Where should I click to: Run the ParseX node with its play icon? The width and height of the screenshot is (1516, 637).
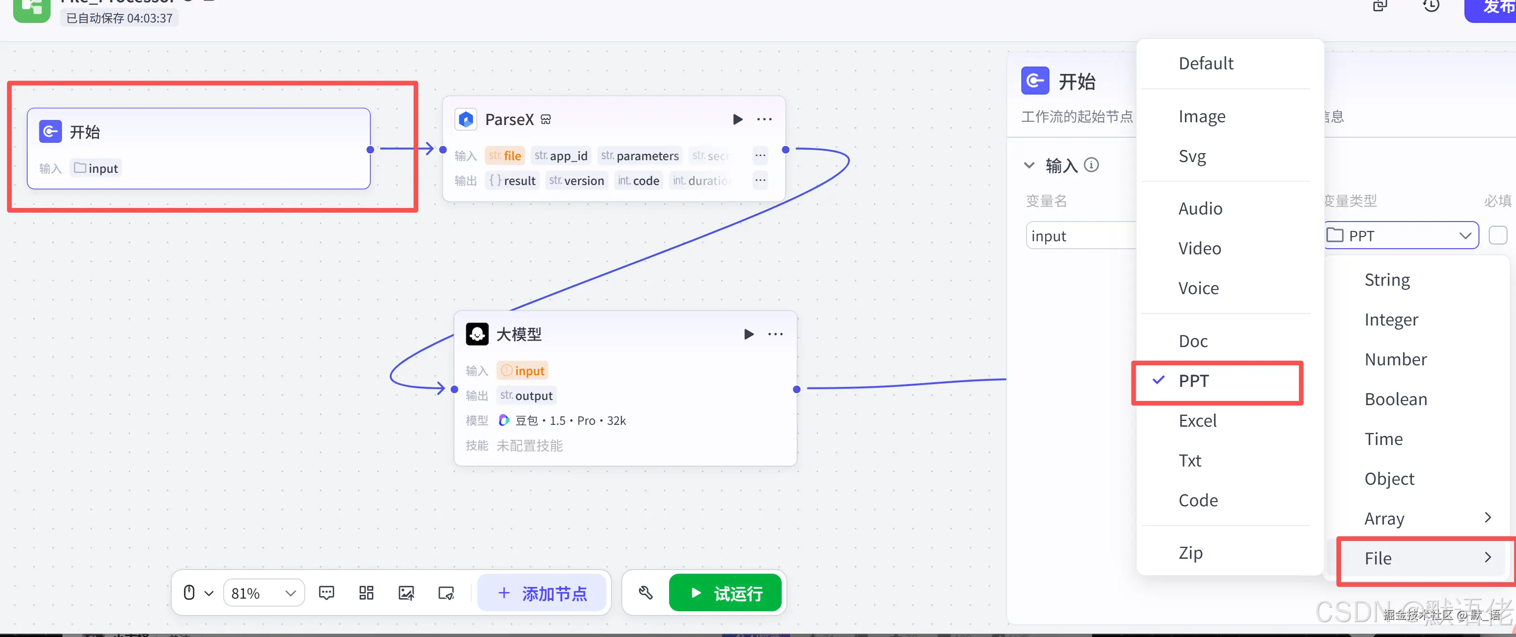pyautogui.click(x=738, y=119)
